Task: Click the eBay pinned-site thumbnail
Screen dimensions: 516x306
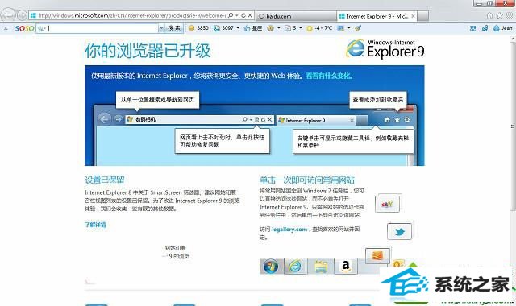Action: click(x=388, y=204)
